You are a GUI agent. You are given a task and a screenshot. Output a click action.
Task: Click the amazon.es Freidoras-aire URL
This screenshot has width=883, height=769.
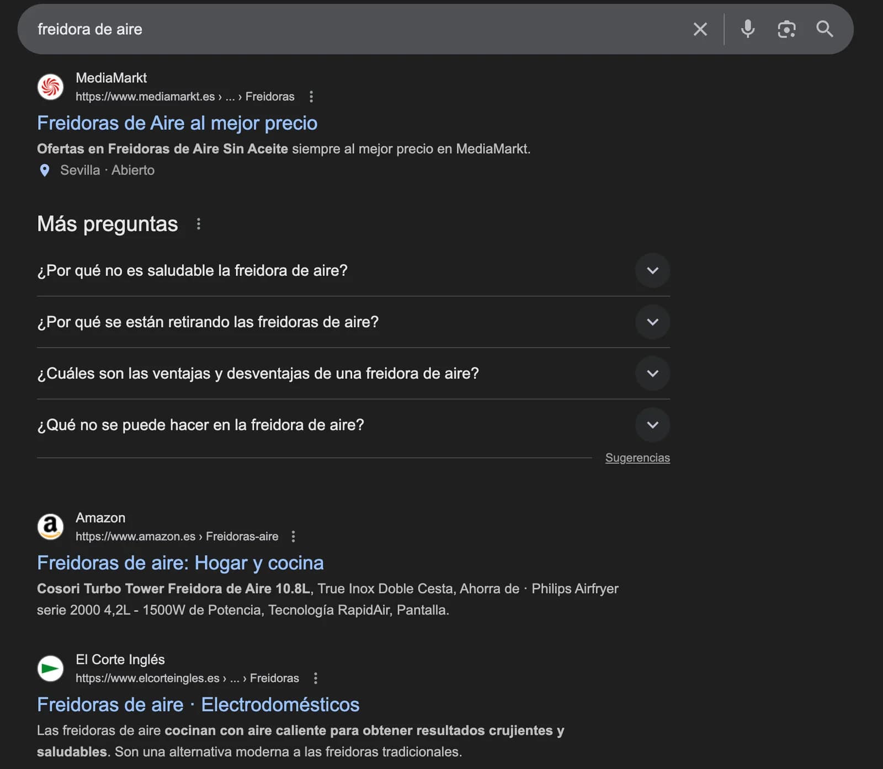pyautogui.click(x=177, y=536)
